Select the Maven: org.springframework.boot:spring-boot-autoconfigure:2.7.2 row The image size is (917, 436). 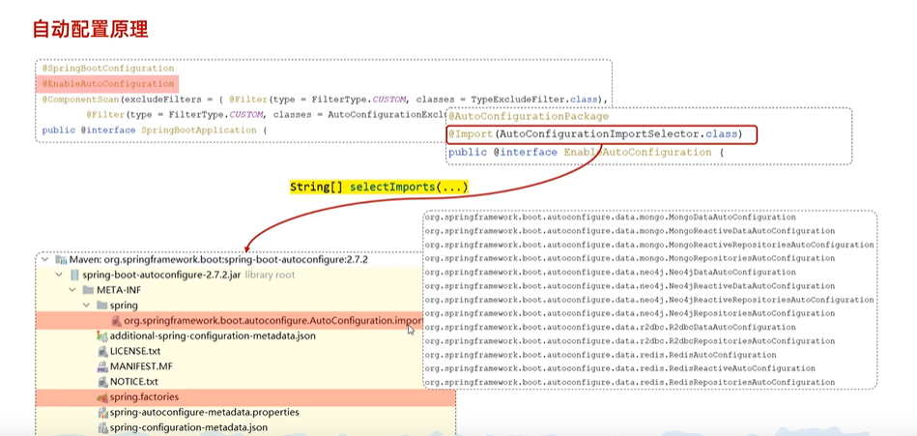point(219,259)
